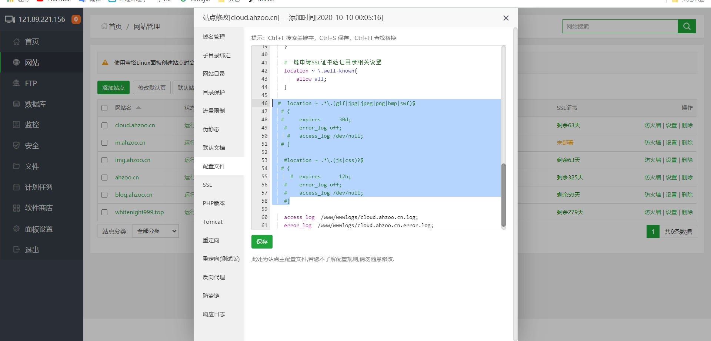Screen dimensions: 711x341
Task: Open the 软件商店 app store icon
Action: tap(16, 207)
